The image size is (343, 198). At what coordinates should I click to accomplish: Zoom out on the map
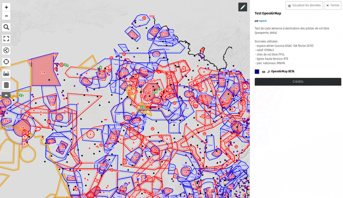click(x=6, y=16)
